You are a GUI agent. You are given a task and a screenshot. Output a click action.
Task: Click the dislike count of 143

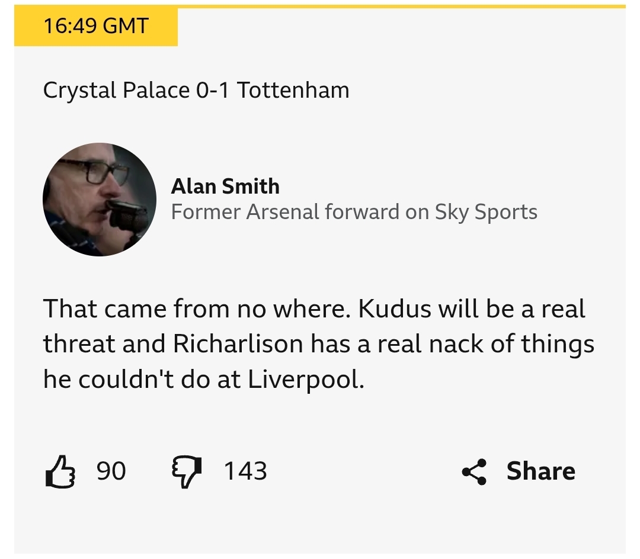pyautogui.click(x=245, y=471)
